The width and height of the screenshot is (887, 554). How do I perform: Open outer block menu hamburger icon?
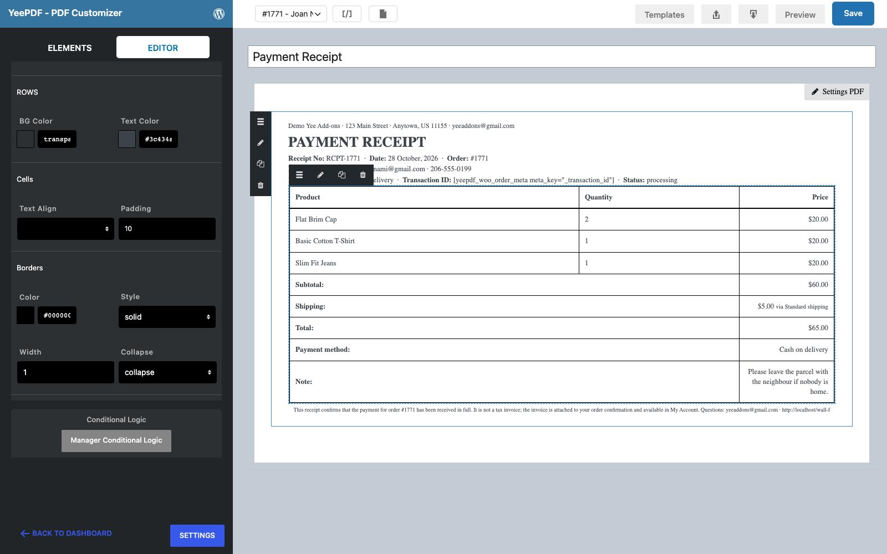[x=261, y=122]
